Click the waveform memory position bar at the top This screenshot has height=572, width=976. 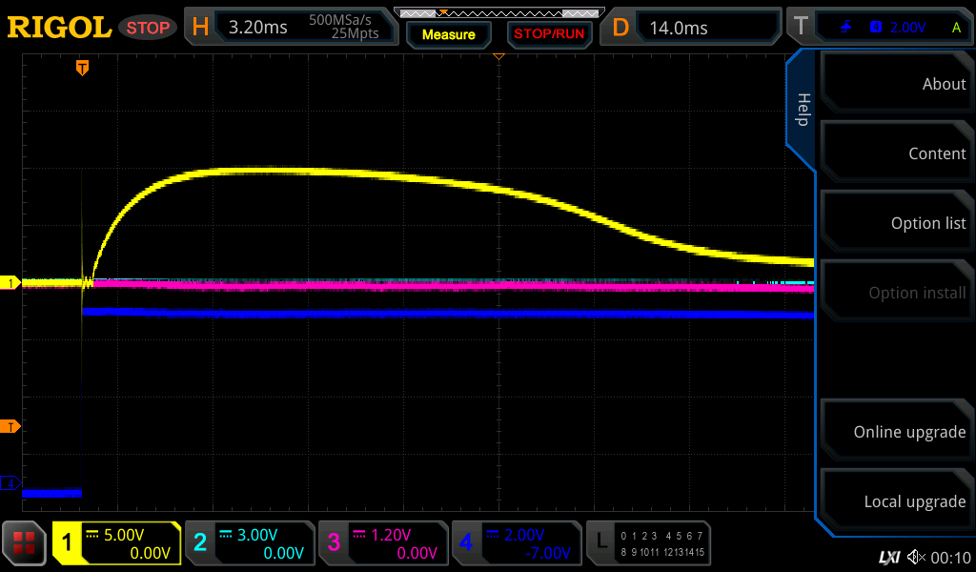tap(498, 13)
